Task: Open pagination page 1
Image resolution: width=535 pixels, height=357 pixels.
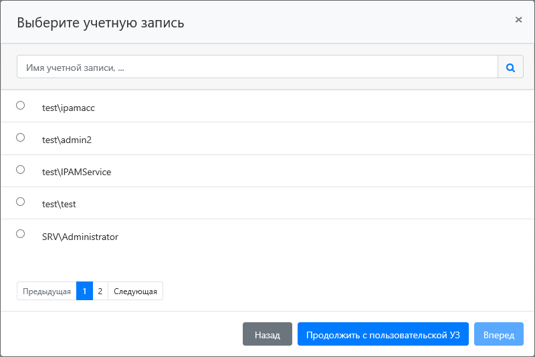Action: 84,291
